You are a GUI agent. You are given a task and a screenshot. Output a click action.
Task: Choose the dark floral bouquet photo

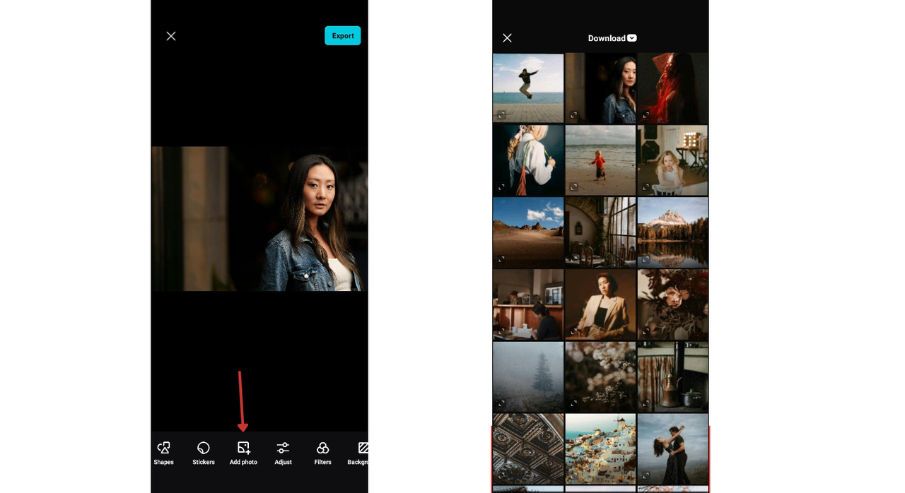pos(672,304)
